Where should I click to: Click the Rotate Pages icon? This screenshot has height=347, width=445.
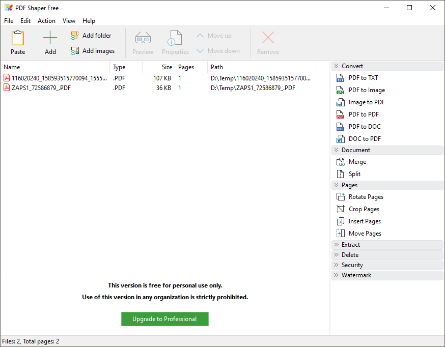(x=340, y=196)
